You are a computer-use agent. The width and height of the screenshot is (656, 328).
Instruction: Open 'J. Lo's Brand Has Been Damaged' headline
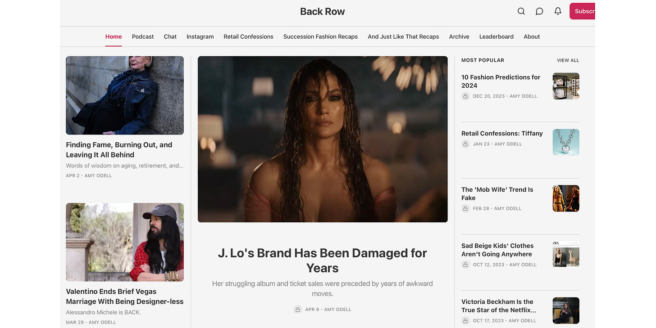[323, 261]
